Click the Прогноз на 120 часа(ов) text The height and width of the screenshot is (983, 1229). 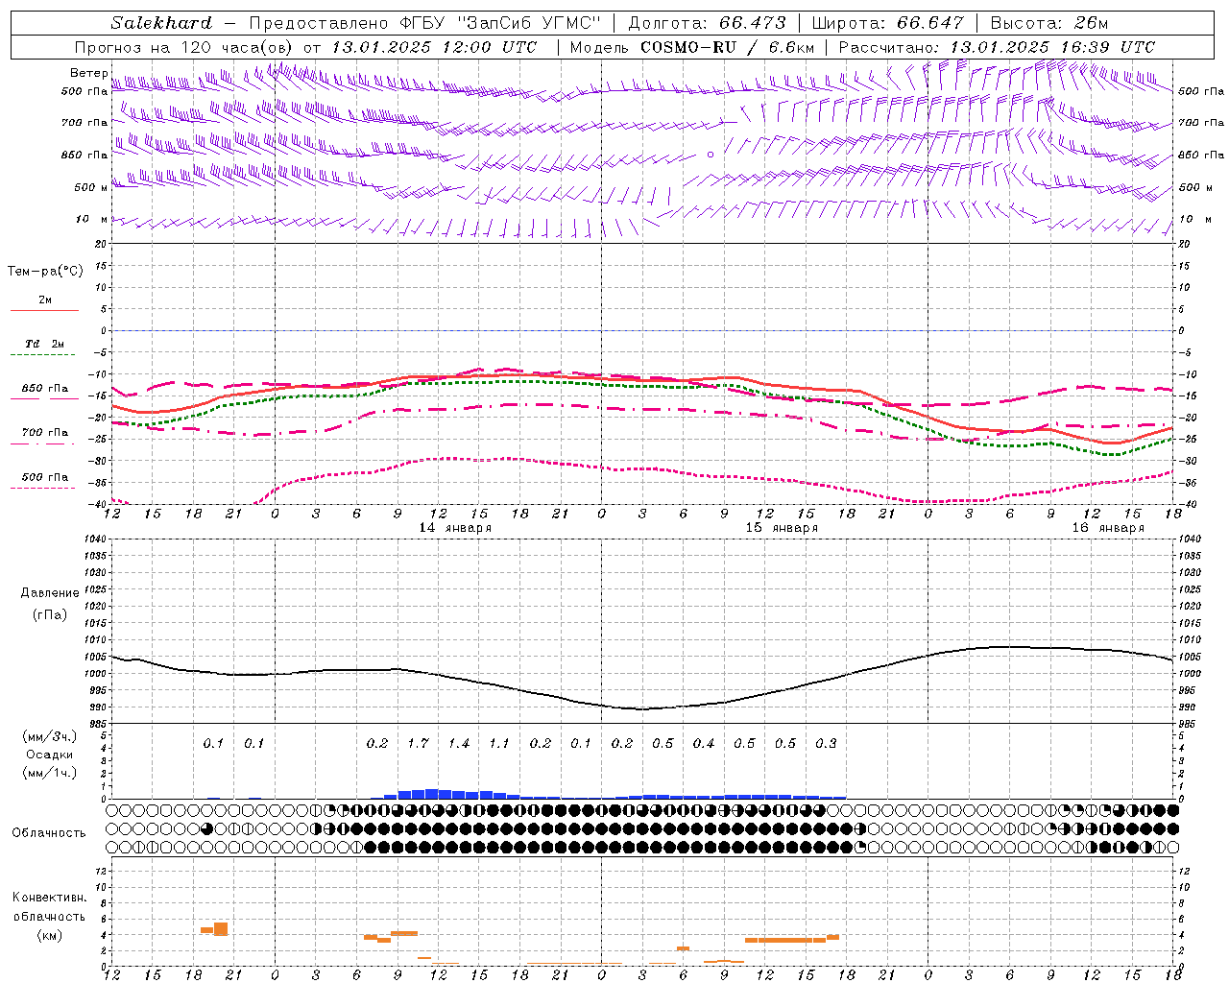[x=184, y=47]
